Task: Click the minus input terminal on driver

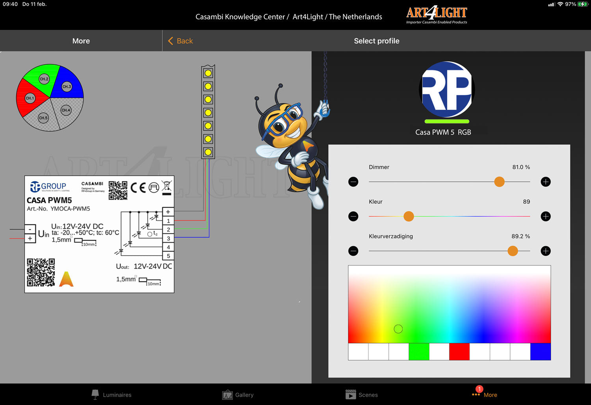Action: click(30, 229)
